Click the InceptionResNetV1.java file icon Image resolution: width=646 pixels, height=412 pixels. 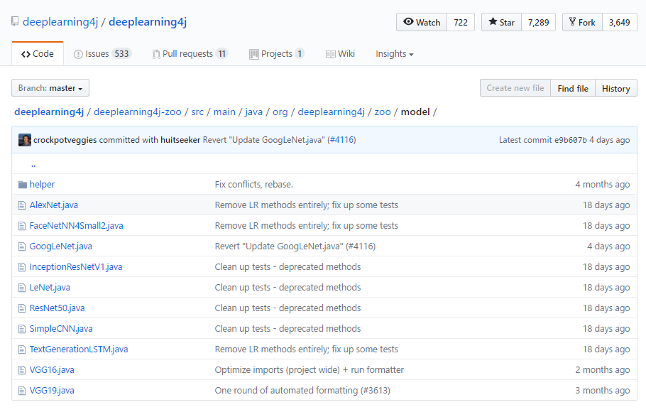point(22,267)
